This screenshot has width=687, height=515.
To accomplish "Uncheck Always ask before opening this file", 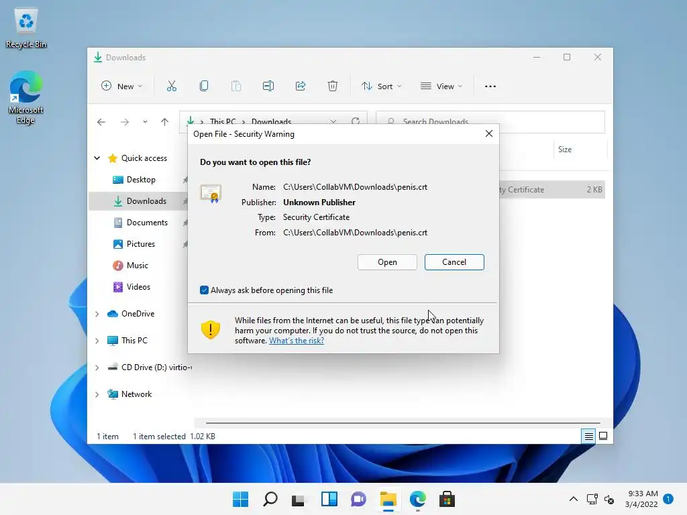I will coord(204,290).
